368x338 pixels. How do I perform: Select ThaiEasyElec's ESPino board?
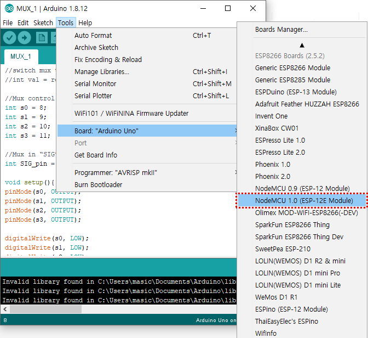[x=302, y=322]
